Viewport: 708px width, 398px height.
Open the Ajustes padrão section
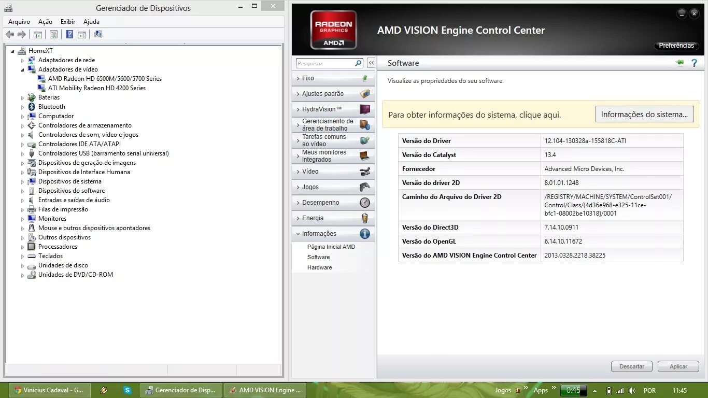pyautogui.click(x=333, y=94)
